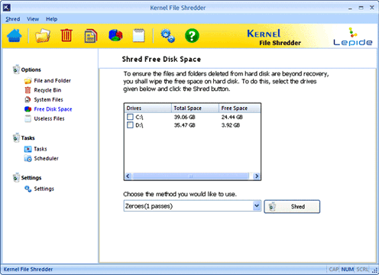Open the Shred menu
The image size is (379, 275).
(x=13, y=19)
